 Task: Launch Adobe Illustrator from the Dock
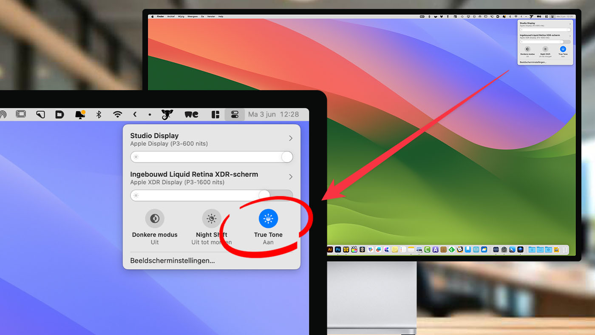coord(329,250)
